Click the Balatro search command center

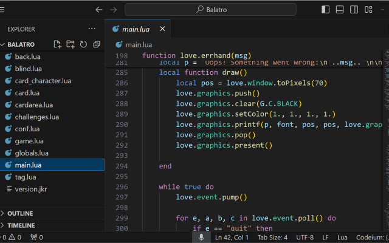[210, 10]
